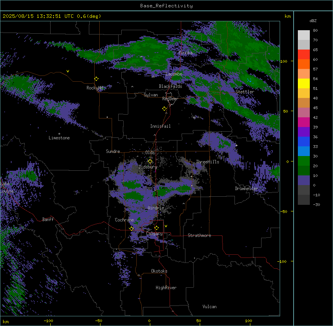Click the yellow diamond marker above RockyMH

(x=97, y=79)
